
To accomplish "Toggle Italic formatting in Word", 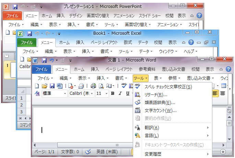I will [x=120, y=93].
